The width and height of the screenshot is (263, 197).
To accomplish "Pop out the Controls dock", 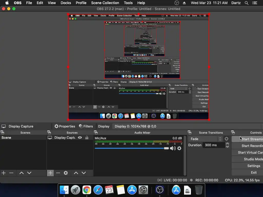I will pyautogui.click(x=233, y=133).
